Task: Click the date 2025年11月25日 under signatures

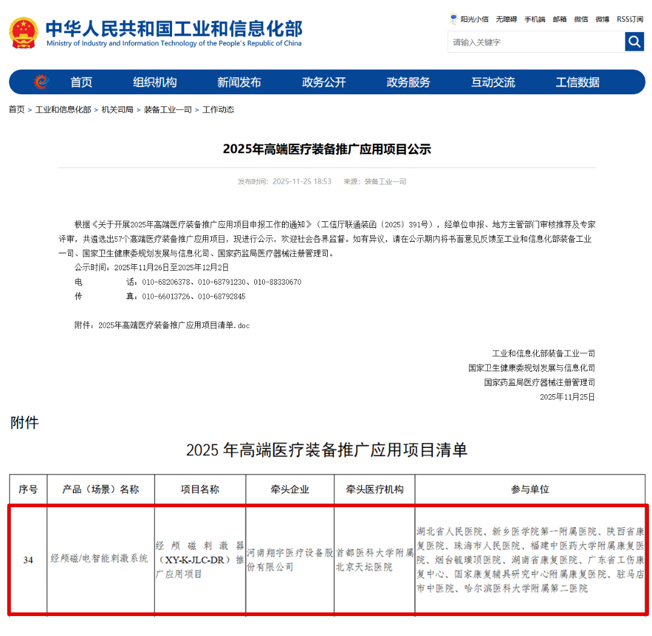Action: coord(567,397)
